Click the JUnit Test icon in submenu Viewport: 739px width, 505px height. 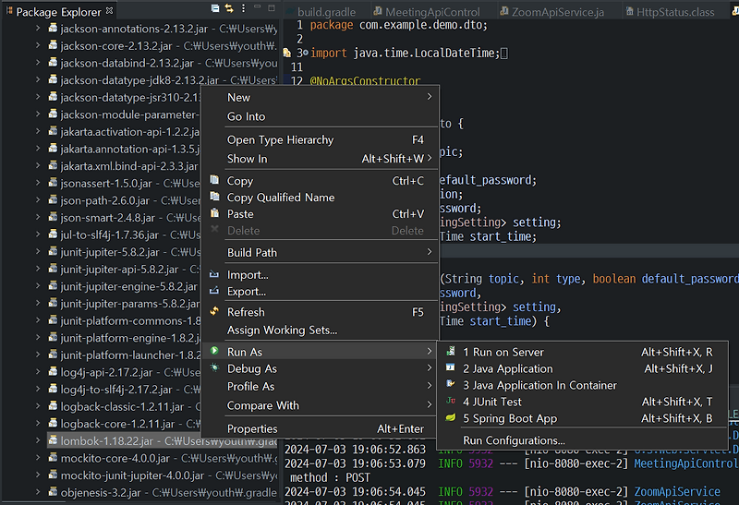point(450,402)
